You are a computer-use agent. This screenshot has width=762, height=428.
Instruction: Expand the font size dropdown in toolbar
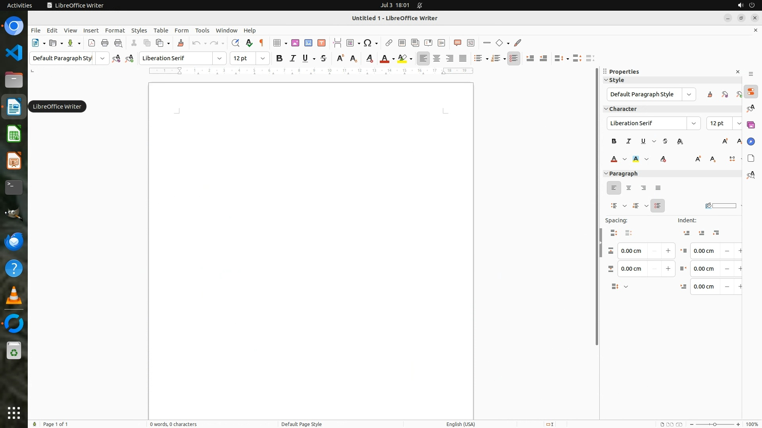coord(263,58)
